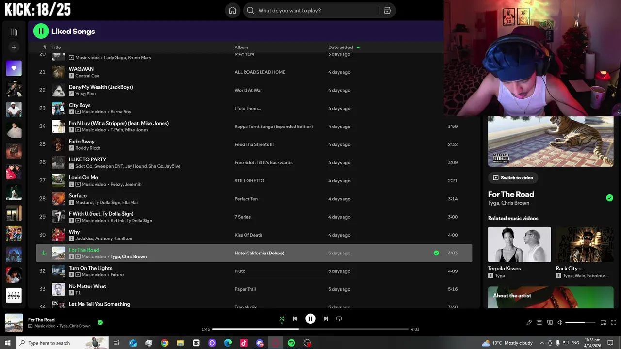Sort by Date added column header
Screen dimensions: 621x349
pyautogui.click(x=344, y=47)
